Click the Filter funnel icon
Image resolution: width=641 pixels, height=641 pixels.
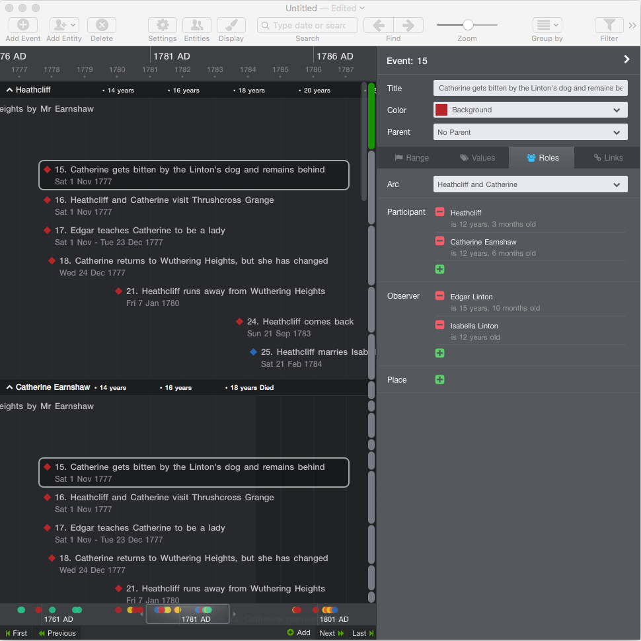point(609,25)
